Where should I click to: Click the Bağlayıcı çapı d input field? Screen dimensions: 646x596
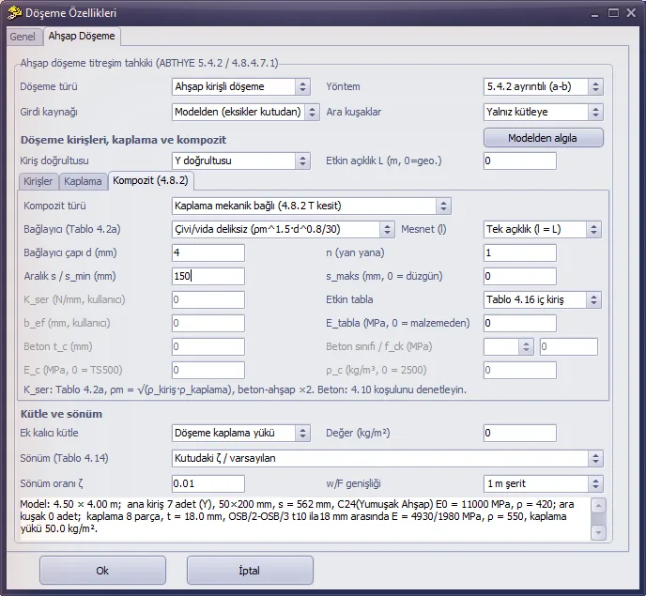(208, 252)
